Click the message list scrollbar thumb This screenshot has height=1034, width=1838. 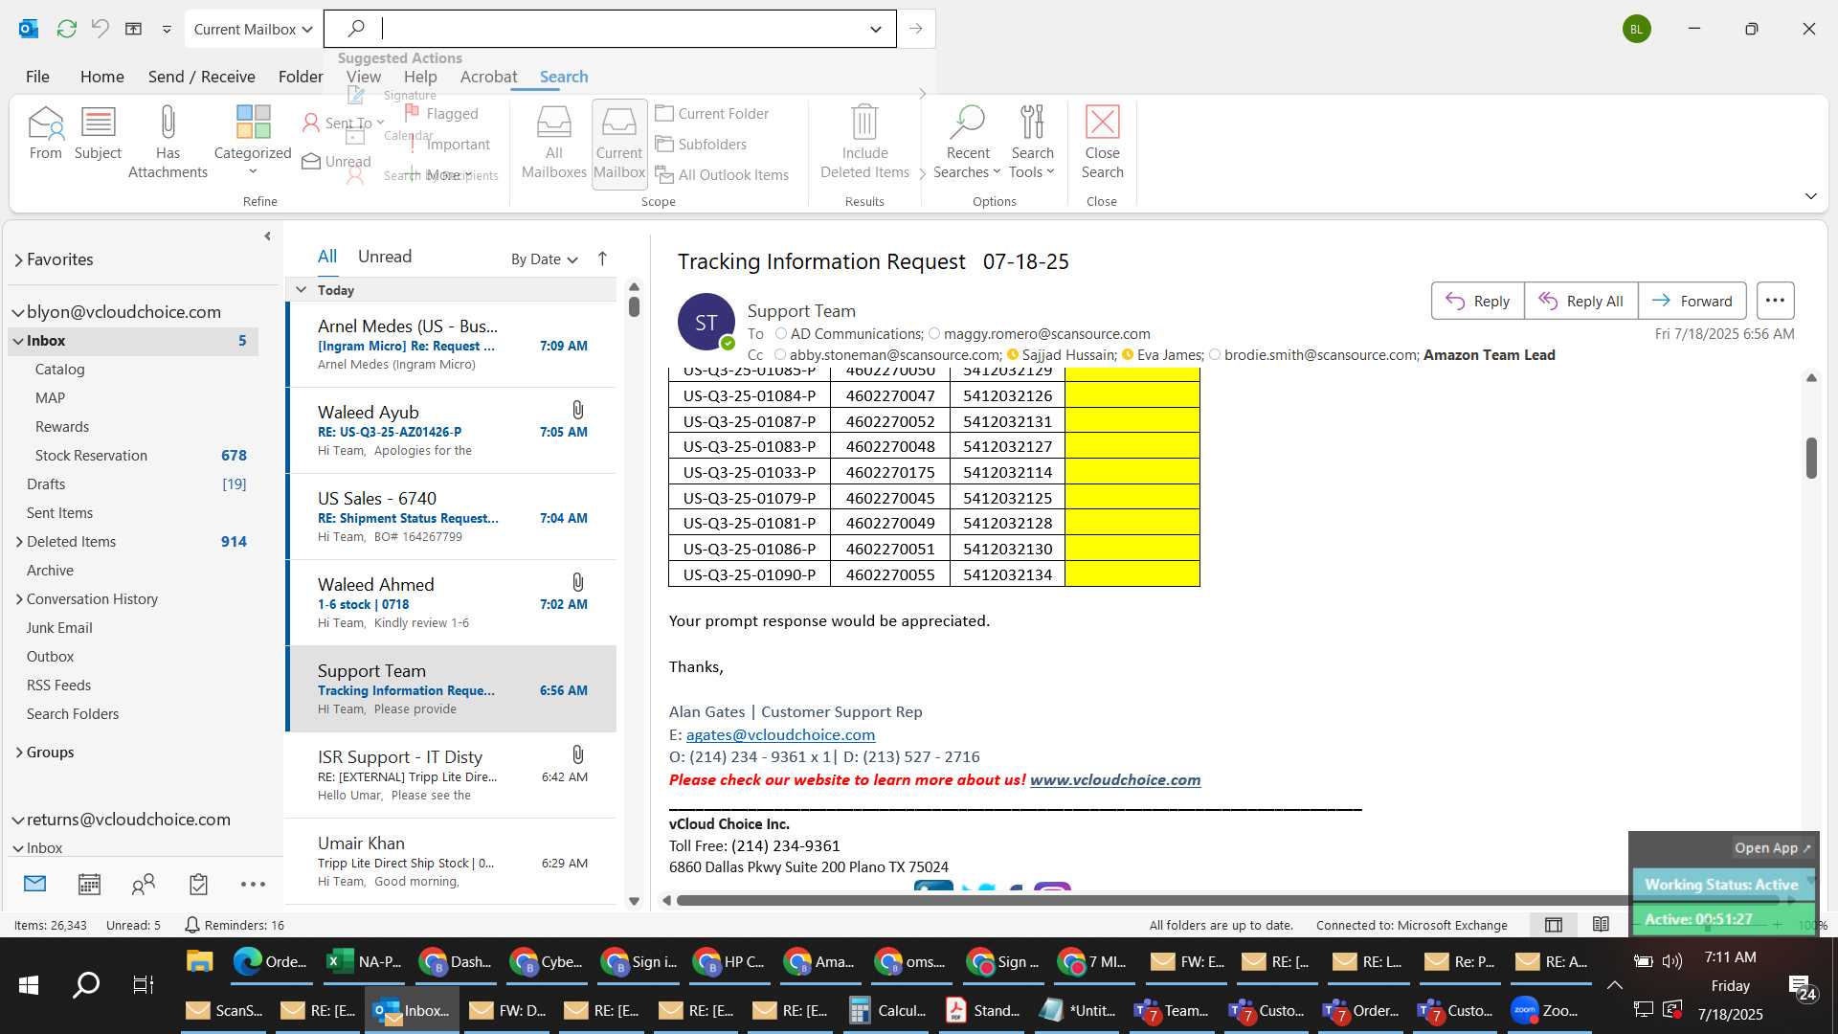[634, 306]
